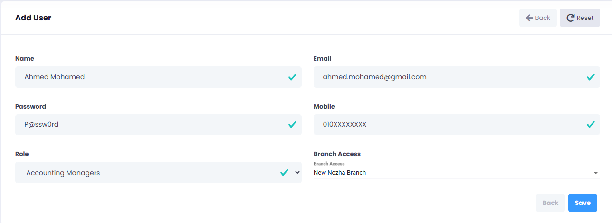The height and width of the screenshot is (223, 612).
Task: Click the left arrow icon in the top Back button
Action: pos(529,18)
